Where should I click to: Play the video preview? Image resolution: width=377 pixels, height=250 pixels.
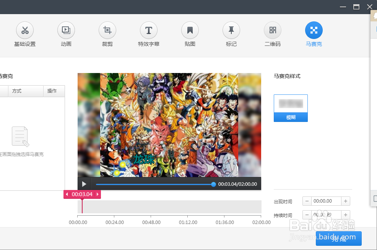click(84, 184)
